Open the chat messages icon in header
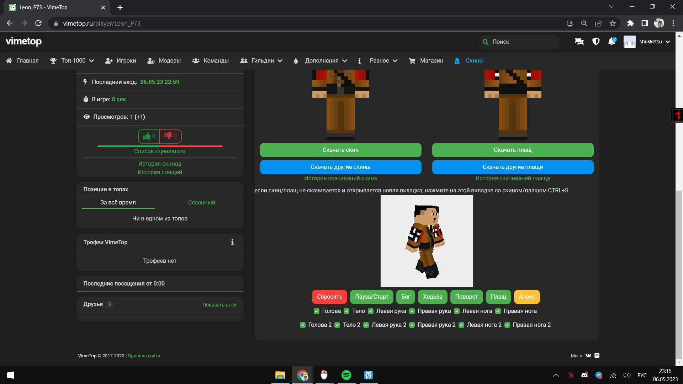The image size is (683, 384). (579, 42)
